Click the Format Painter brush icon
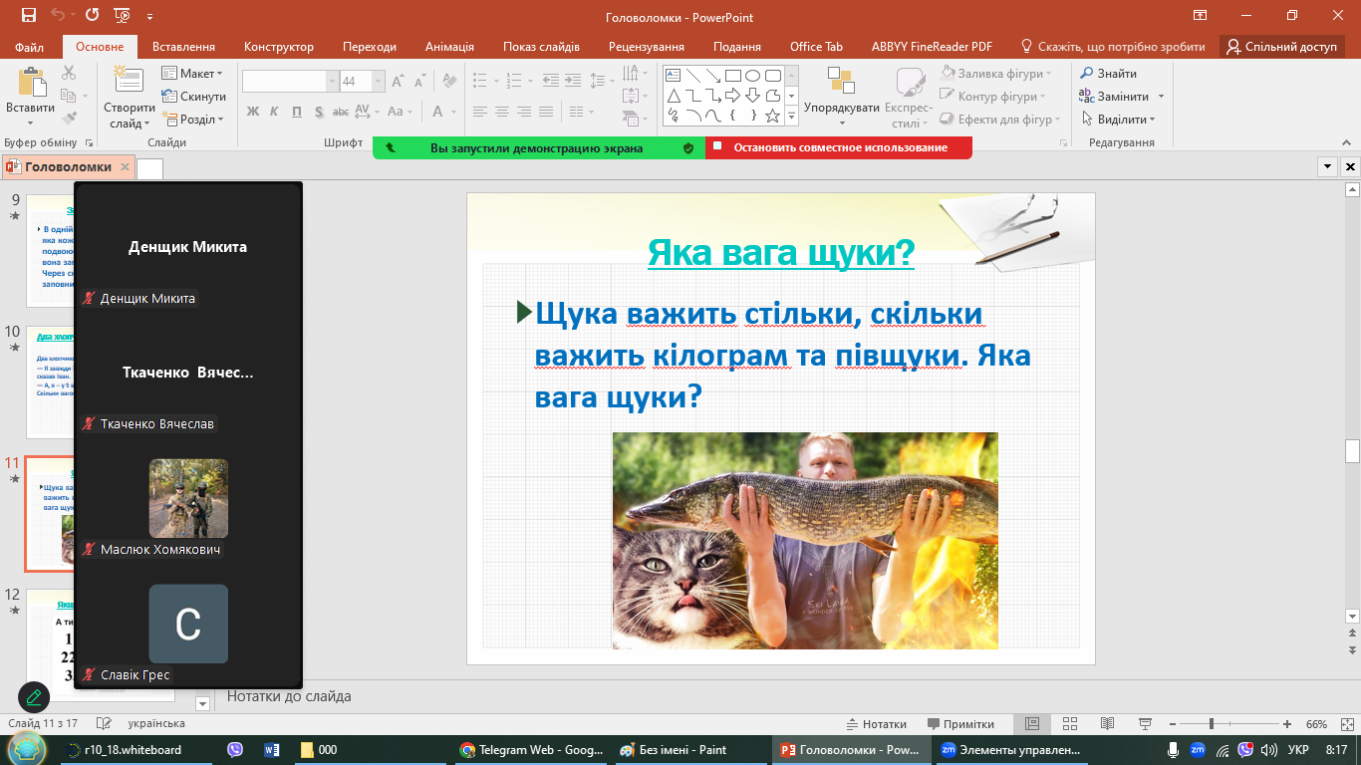1361x765 pixels. [x=69, y=119]
